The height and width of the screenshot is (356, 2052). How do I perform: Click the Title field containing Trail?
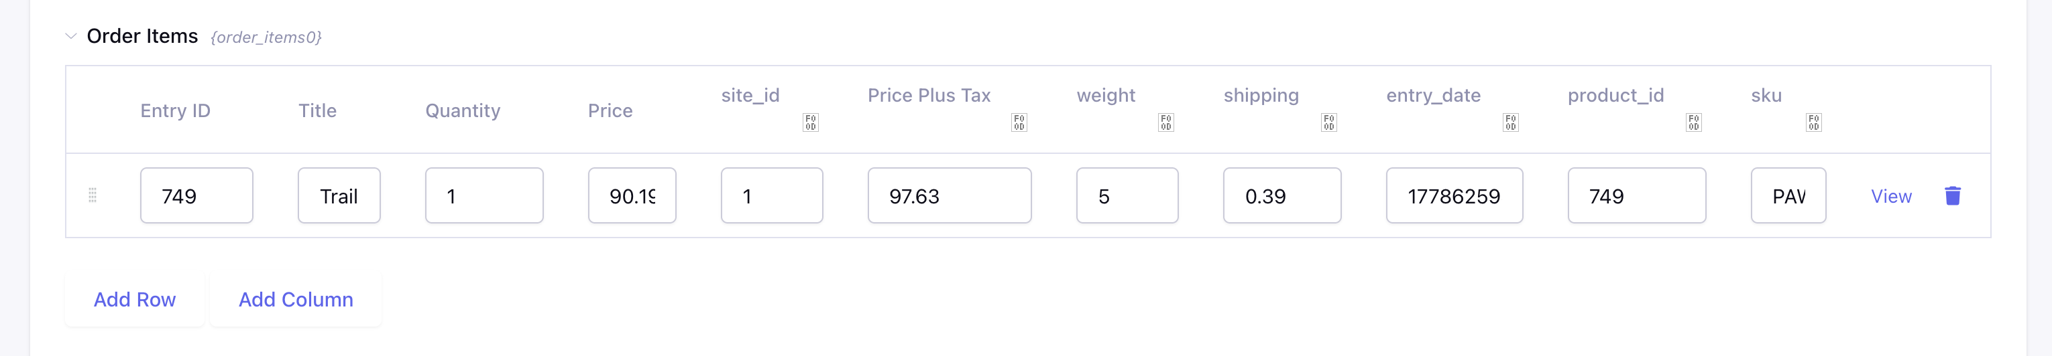click(339, 195)
